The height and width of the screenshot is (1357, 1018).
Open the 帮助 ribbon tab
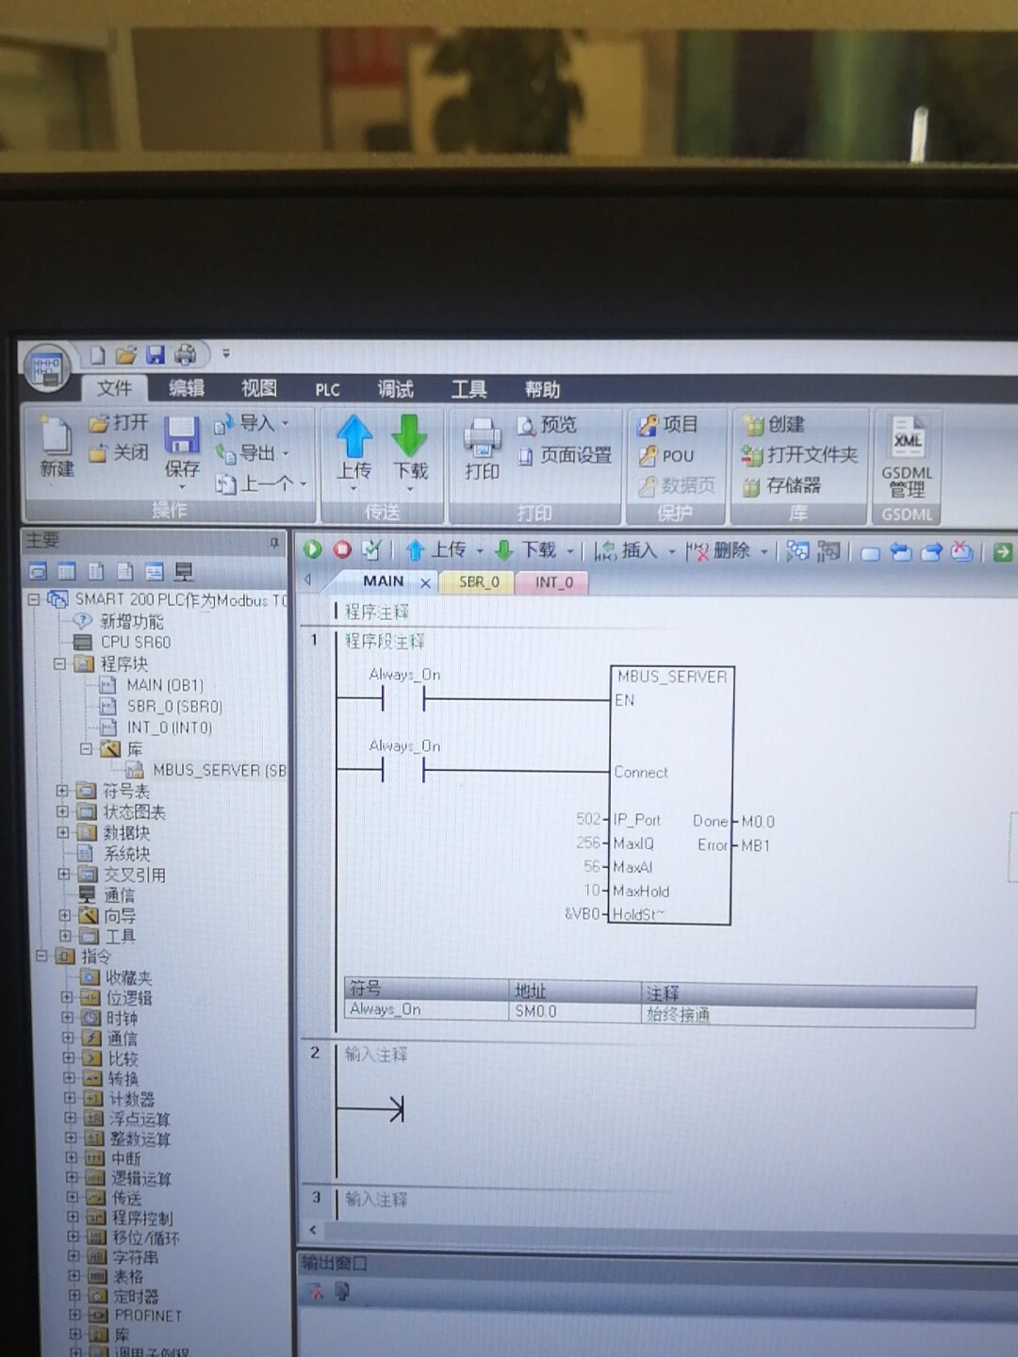pyautogui.click(x=542, y=389)
